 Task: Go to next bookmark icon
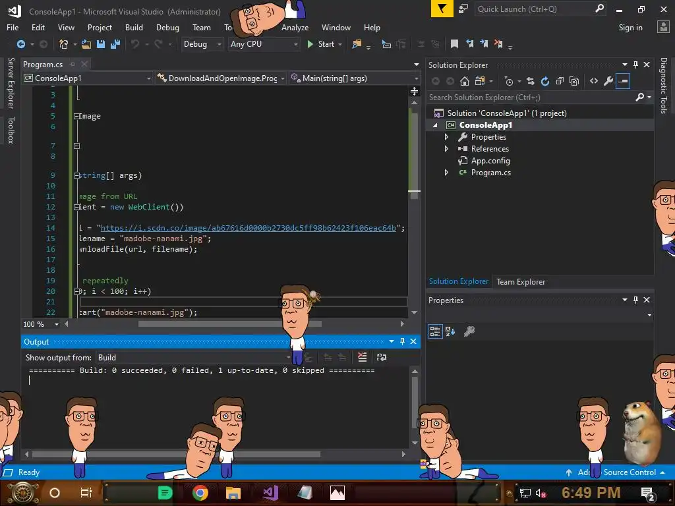[x=484, y=44]
